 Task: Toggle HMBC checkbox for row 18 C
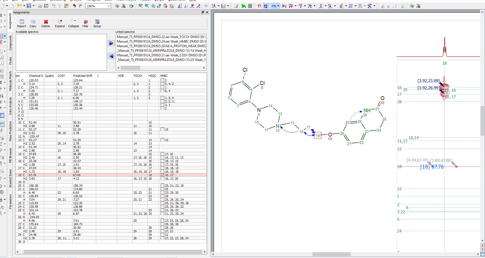162,175
